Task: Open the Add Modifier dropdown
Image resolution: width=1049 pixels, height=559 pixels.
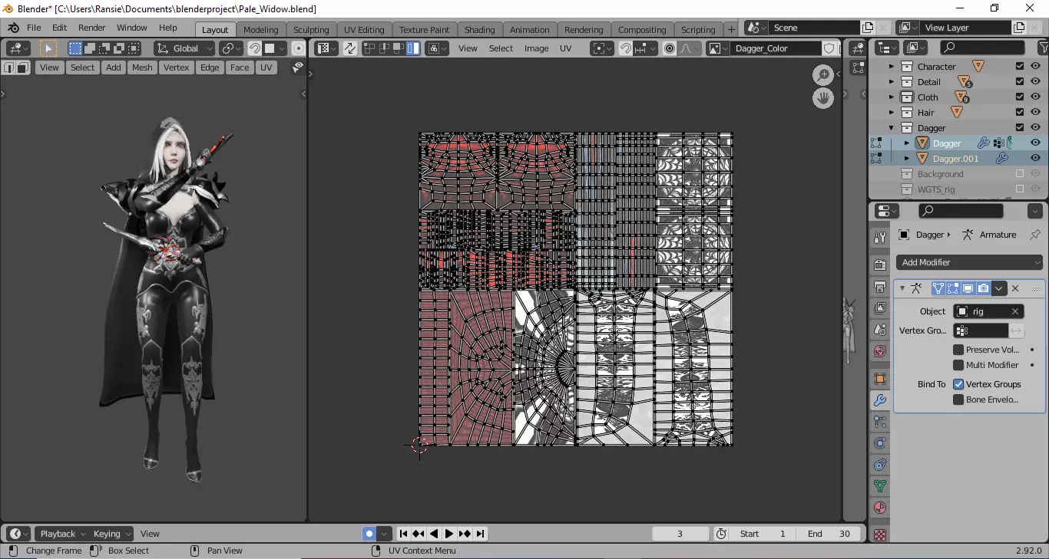Action: (x=970, y=262)
